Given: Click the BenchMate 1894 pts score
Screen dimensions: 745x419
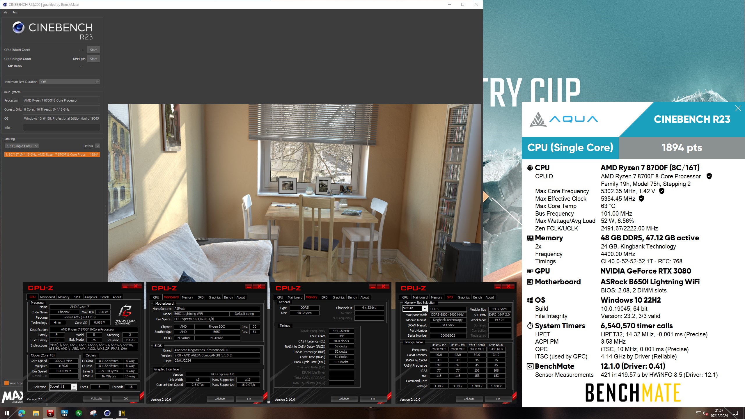Looking at the screenshot, I should pyautogui.click(x=682, y=148).
